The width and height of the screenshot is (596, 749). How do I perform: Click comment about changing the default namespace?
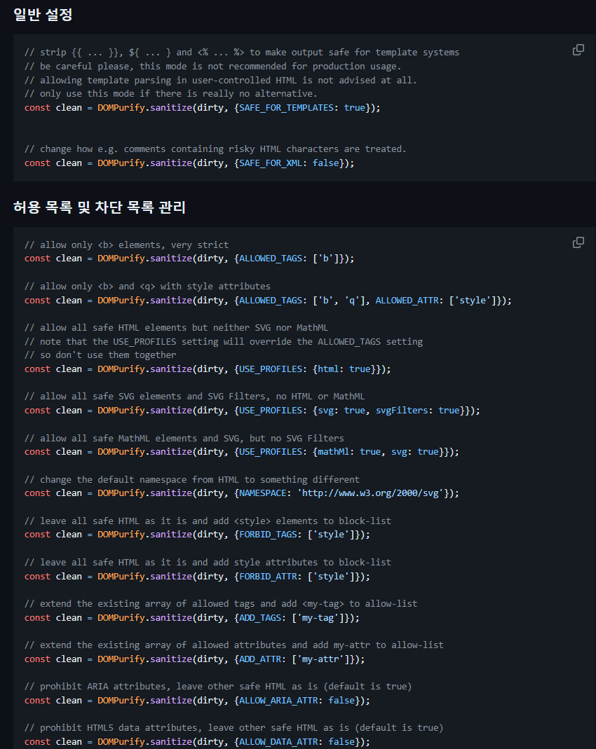pos(191,479)
